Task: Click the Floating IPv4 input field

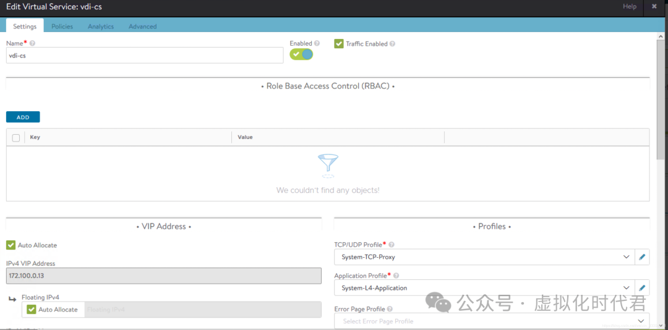Action: [x=202, y=310]
